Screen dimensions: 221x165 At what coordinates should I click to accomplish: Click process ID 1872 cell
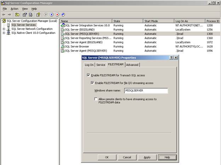pyautogui.click(x=210, y=42)
